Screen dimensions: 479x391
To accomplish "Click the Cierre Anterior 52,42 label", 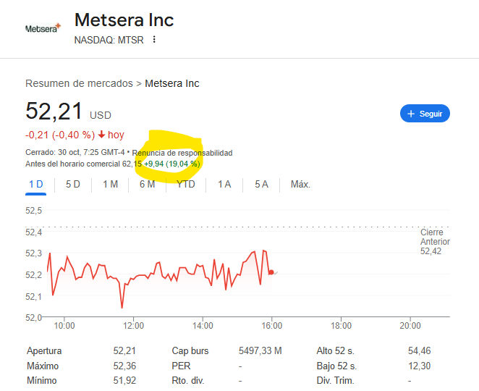I will coord(435,242).
